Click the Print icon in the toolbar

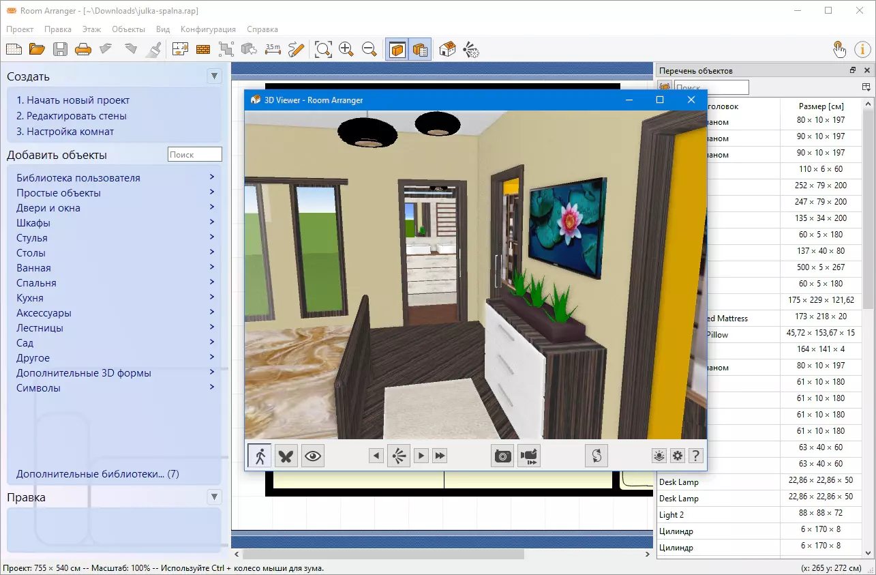click(x=83, y=49)
